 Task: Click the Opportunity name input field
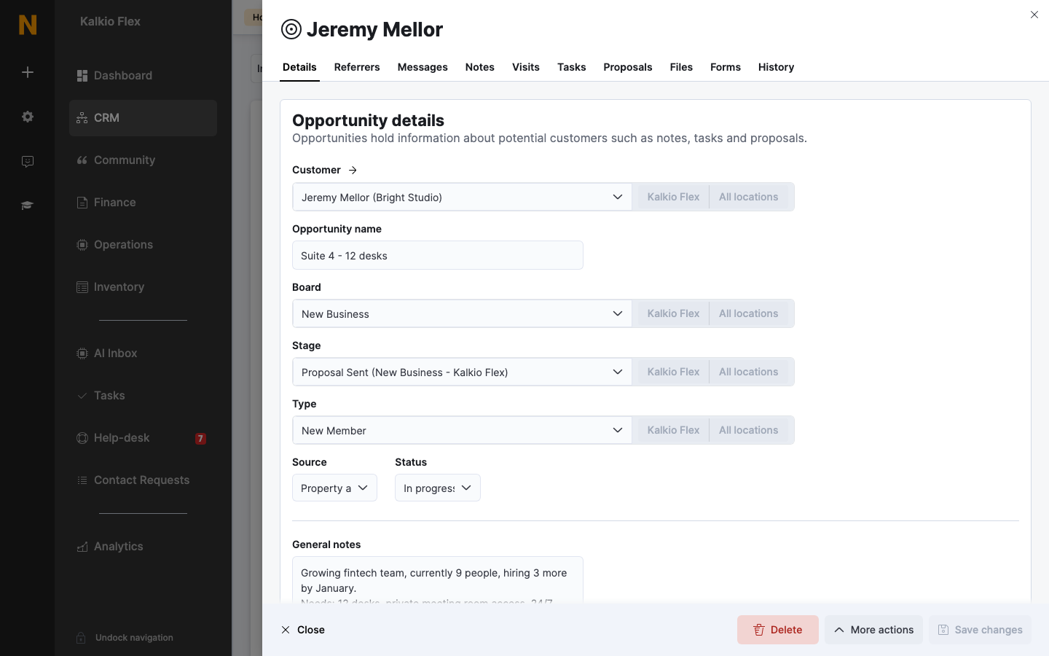[438, 255]
